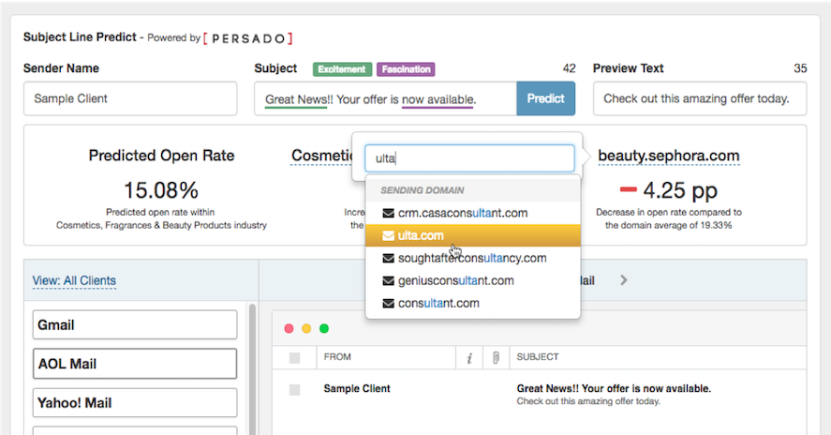Screen dimensions: 831x435
Task: Click the Excitement emotion tag
Action: pos(342,69)
